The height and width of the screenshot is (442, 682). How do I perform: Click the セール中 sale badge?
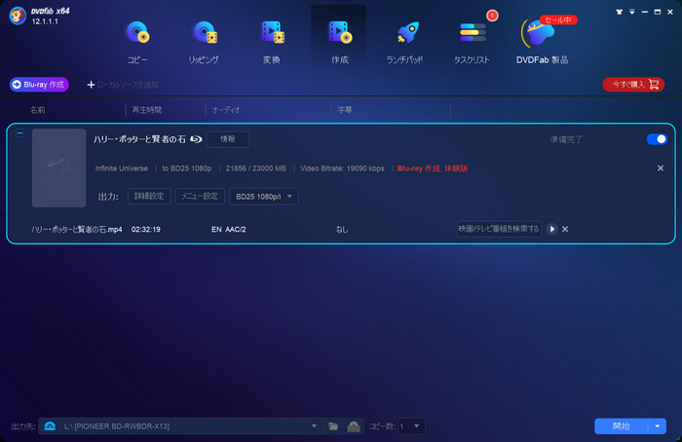coord(558,20)
